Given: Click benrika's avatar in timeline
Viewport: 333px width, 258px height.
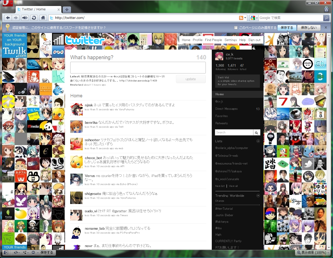Looking at the screenshot, I should click(x=76, y=127).
